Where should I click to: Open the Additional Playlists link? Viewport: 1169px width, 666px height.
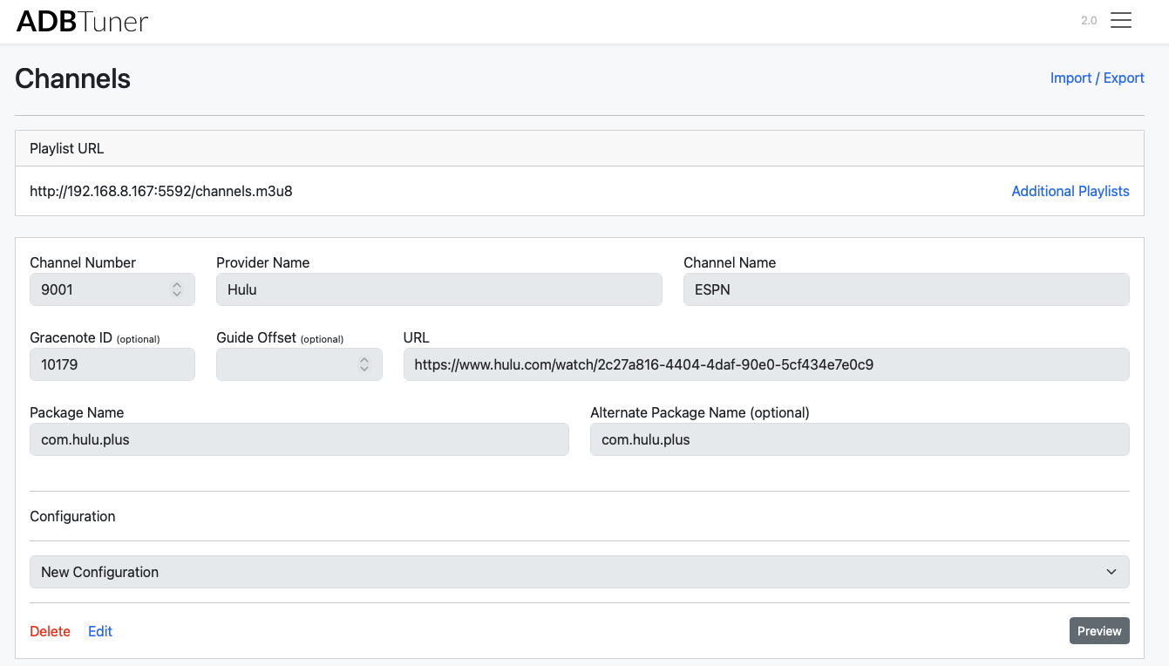click(x=1070, y=191)
